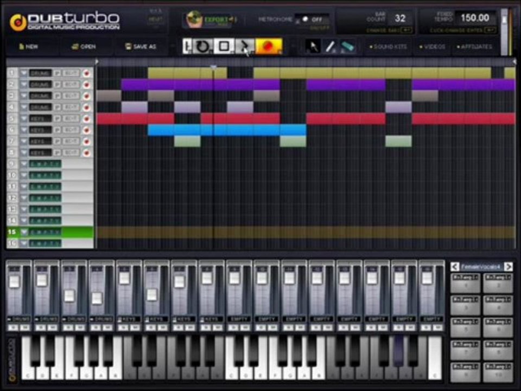Image resolution: width=521 pixels, height=391 pixels.
Task: Arm record on track 6 keys
Action: pos(87,130)
